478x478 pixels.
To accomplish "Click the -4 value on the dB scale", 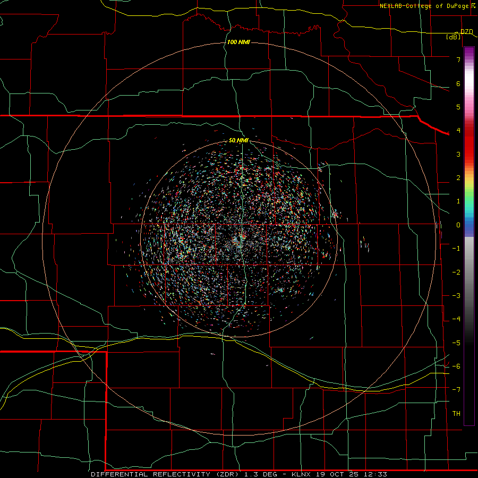I will point(456,319).
